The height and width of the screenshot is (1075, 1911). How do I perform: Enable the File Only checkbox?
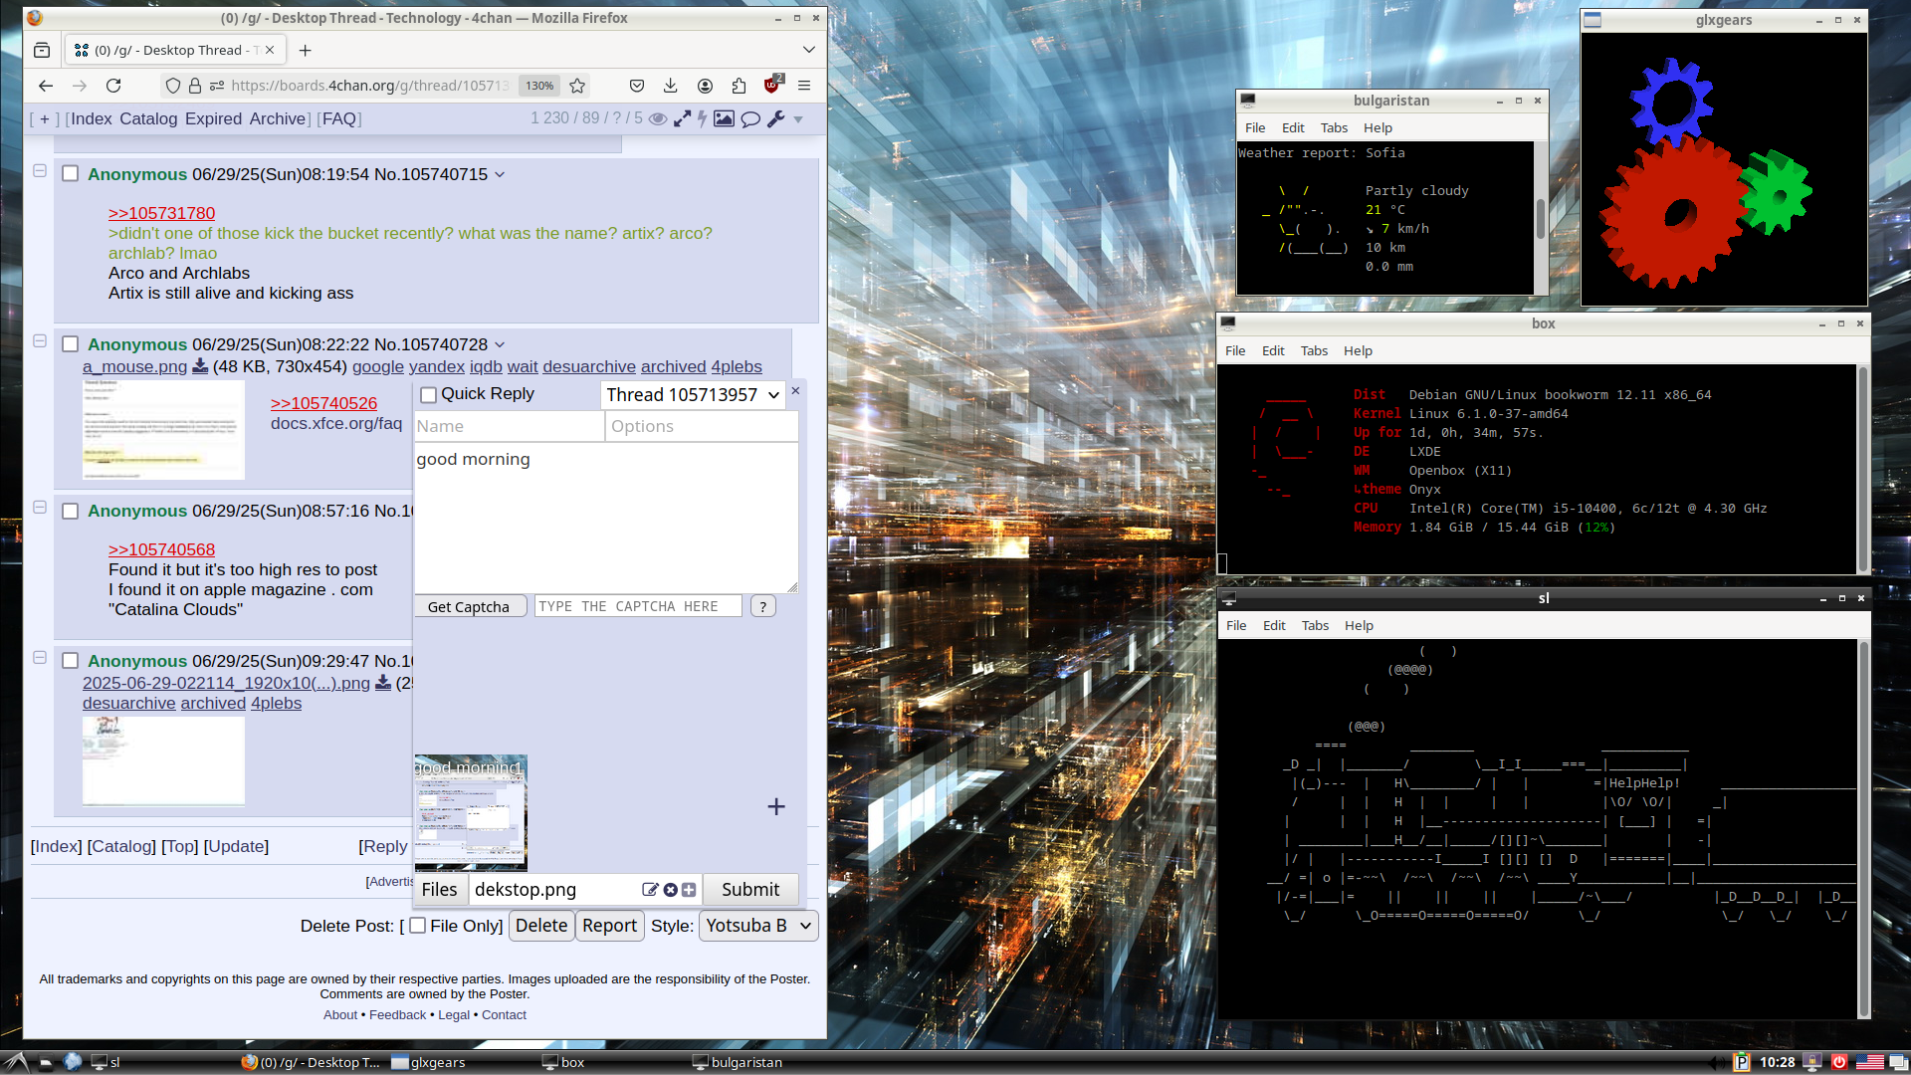[x=418, y=925]
